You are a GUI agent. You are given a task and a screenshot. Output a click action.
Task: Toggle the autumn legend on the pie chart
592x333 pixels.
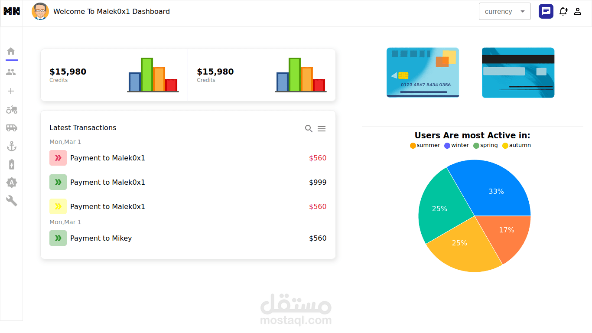tap(516, 145)
